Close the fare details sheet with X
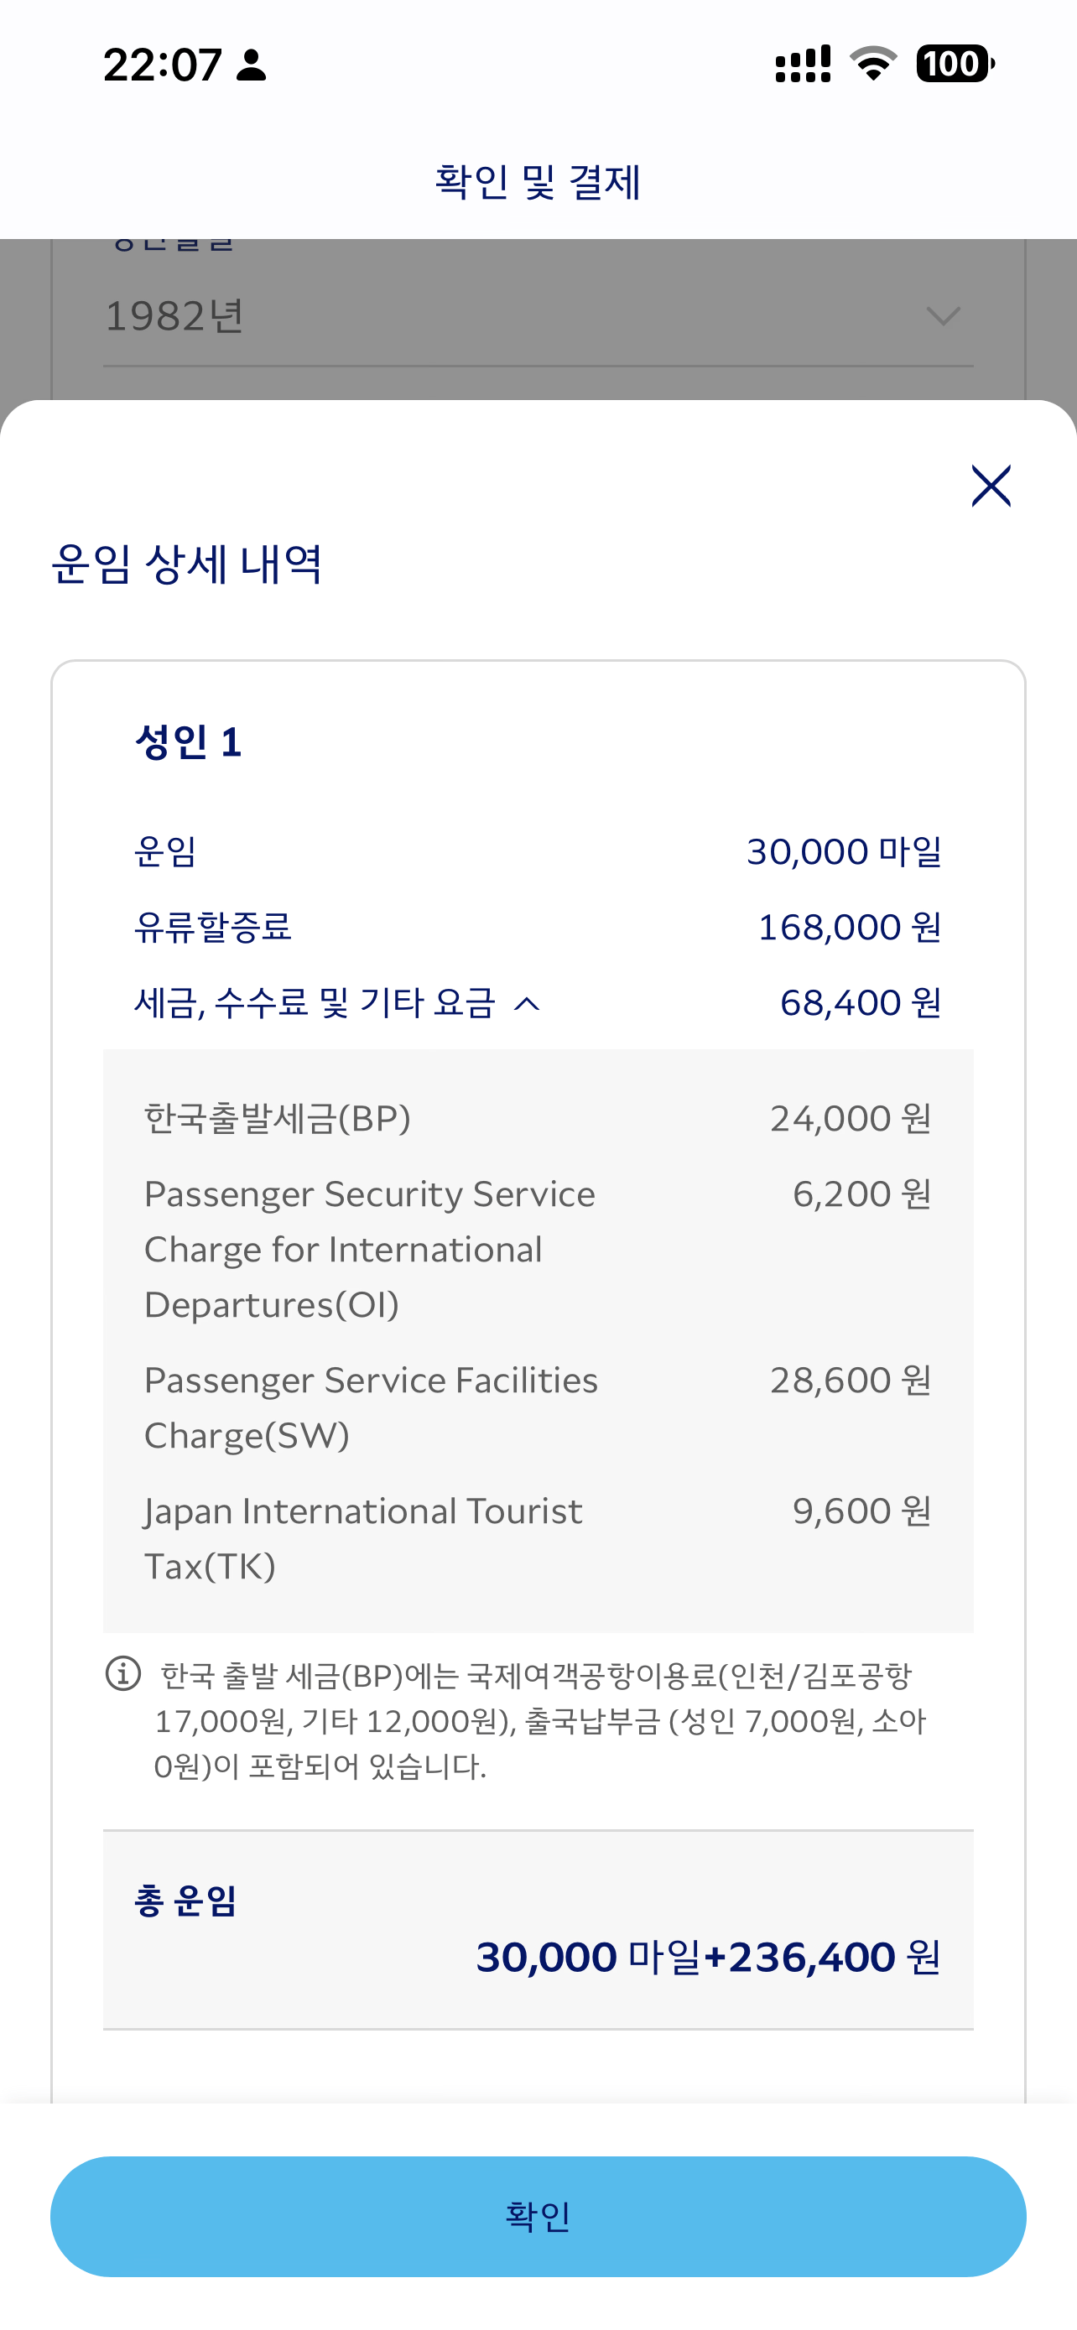The width and height of the screenshot is (1077, 2330). point(991,486)
